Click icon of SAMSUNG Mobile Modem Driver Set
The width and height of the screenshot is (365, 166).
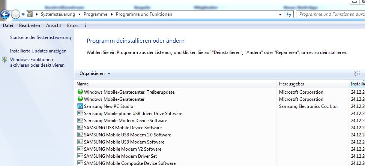point(80,156)
